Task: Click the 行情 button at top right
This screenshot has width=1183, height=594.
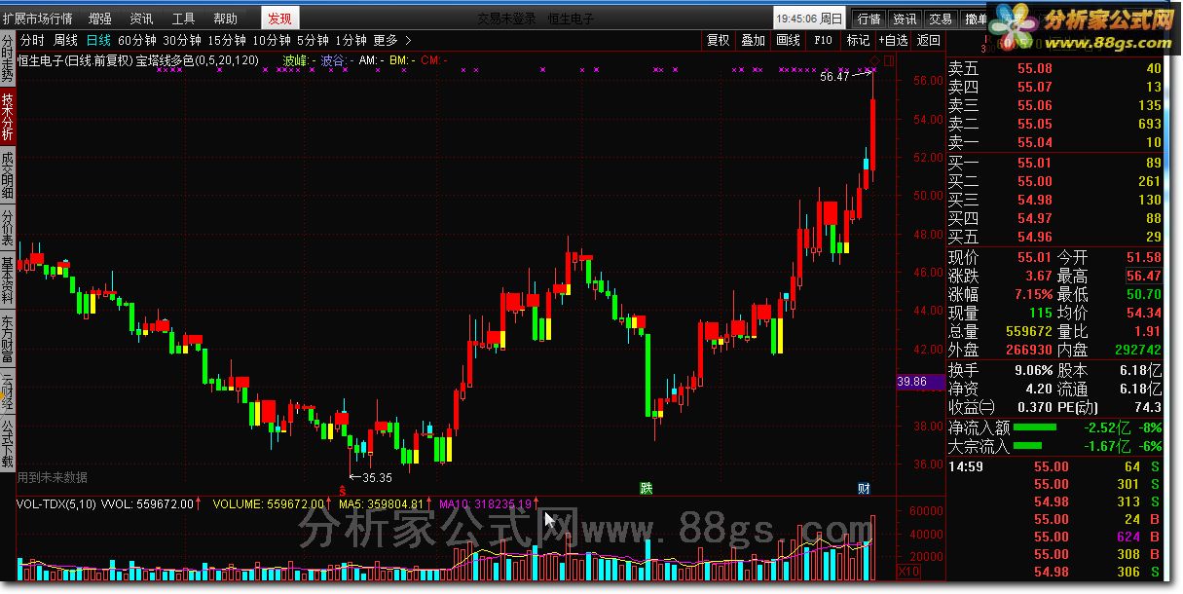Action: 869,19
